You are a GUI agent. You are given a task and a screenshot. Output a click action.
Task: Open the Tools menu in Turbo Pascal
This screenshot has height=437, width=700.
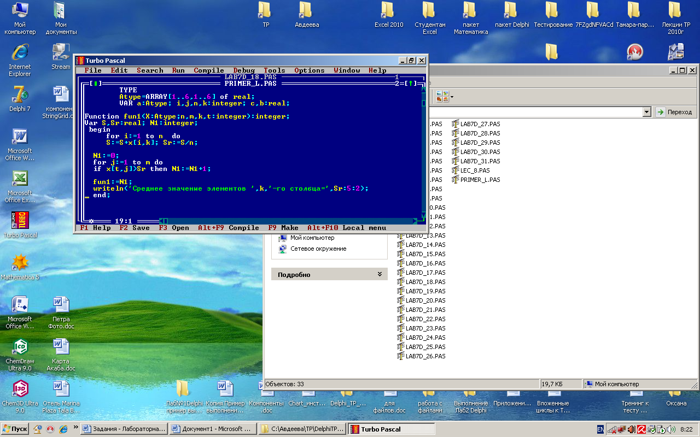click(x=275, y=70)
